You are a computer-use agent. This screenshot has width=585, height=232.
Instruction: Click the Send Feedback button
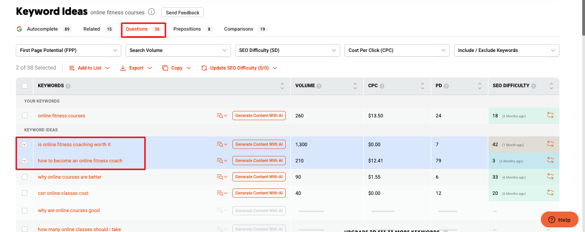(x=182, y=13)
